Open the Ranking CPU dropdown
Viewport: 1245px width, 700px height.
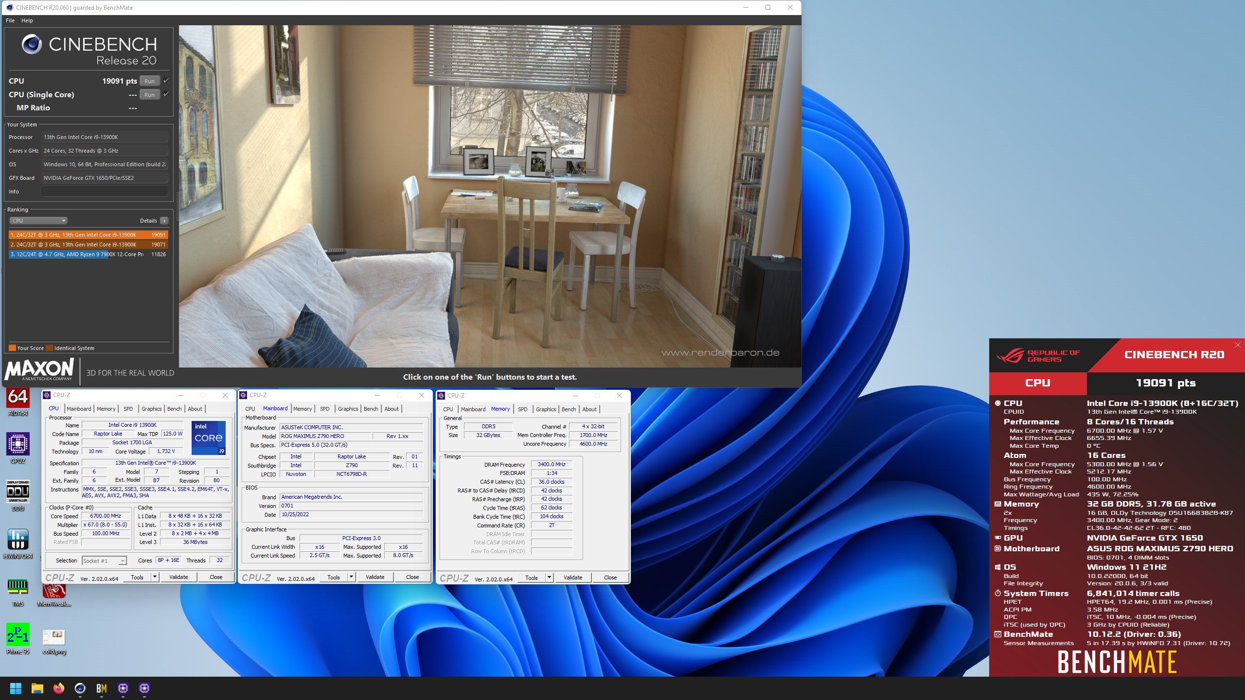[x=38, y=221]
